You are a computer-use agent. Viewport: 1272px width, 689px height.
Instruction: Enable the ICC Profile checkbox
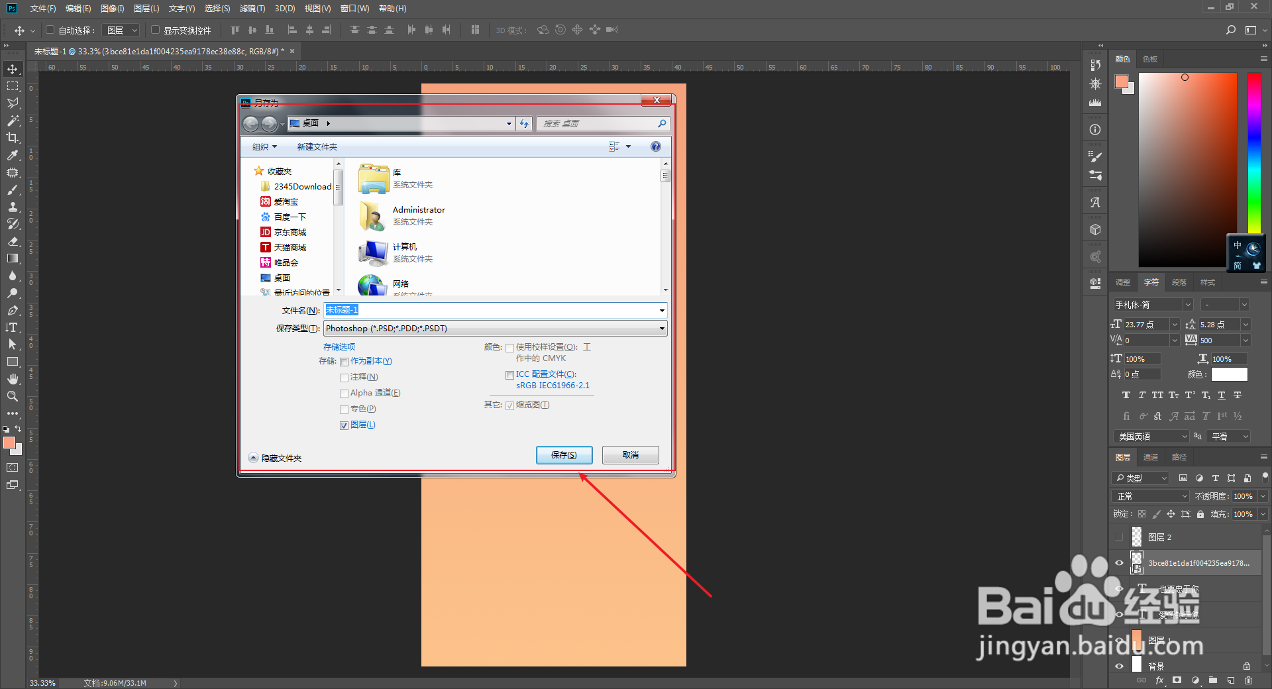[509, 375]
